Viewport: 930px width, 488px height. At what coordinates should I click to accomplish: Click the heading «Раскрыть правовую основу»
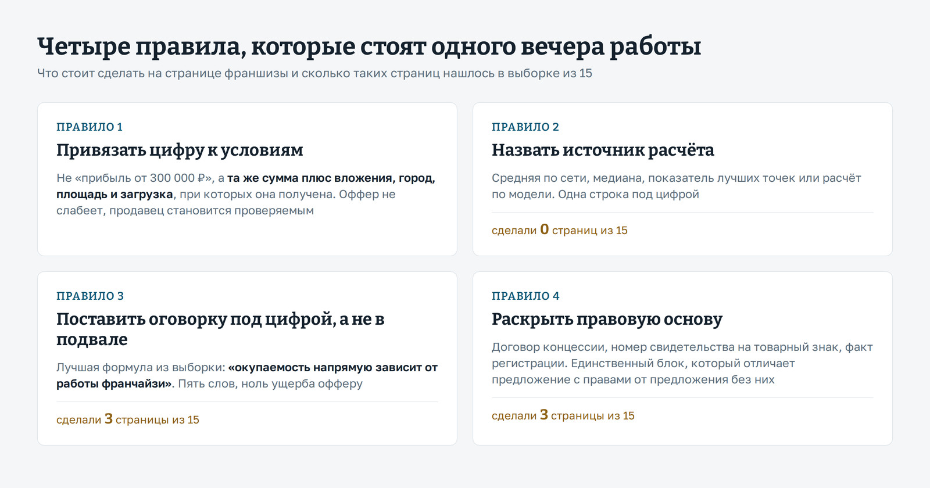tap(607, 320)
